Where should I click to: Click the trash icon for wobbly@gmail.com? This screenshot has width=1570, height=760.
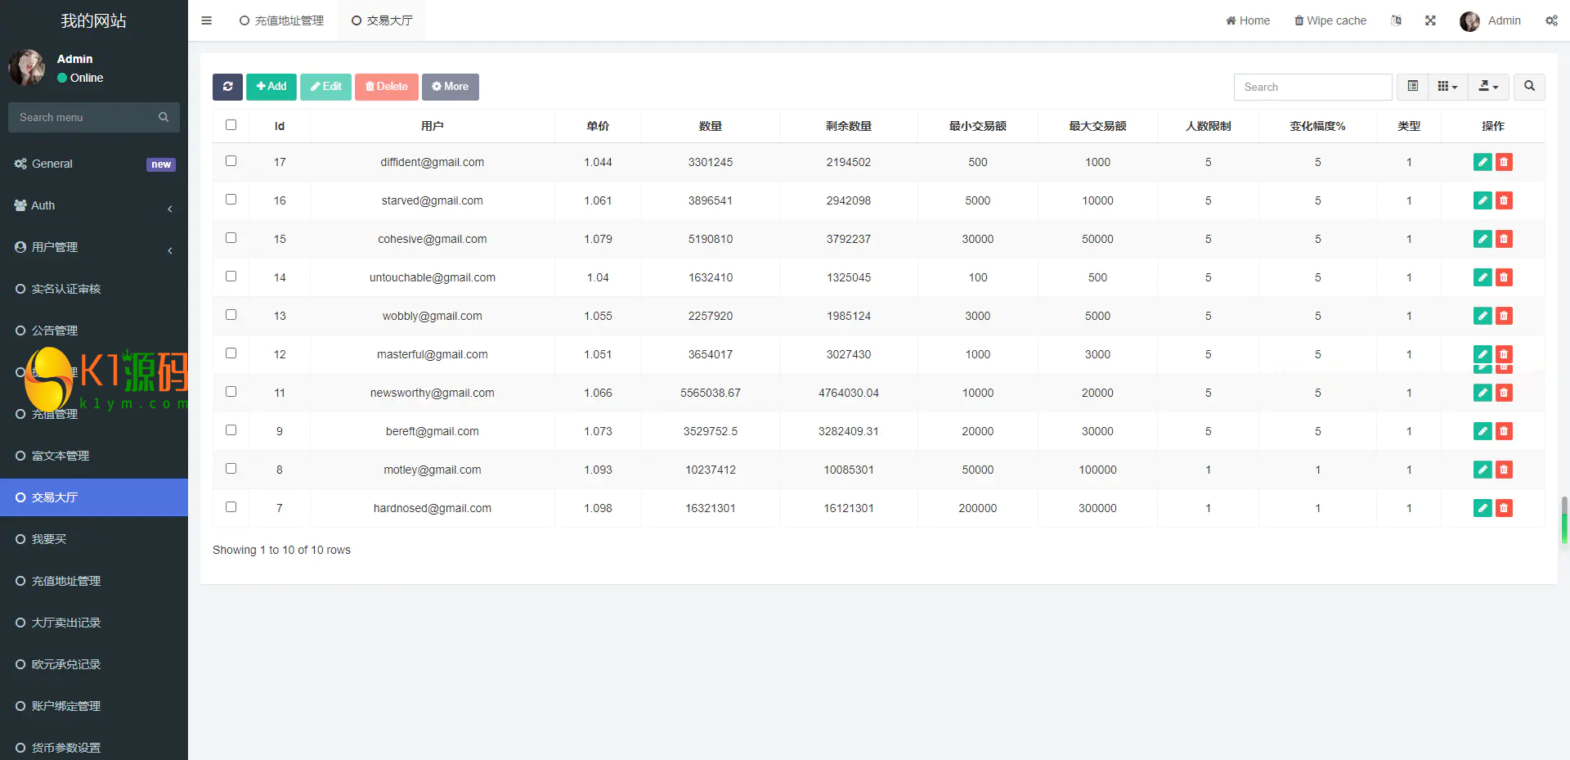pyautogui.click(x=1504, y=316)
